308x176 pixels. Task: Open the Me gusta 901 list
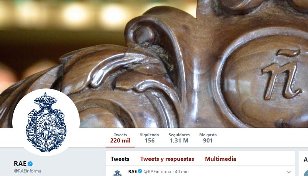pos(208,138)
